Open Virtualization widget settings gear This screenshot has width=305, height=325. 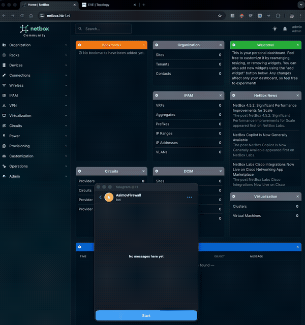click(x=234, y=197)
